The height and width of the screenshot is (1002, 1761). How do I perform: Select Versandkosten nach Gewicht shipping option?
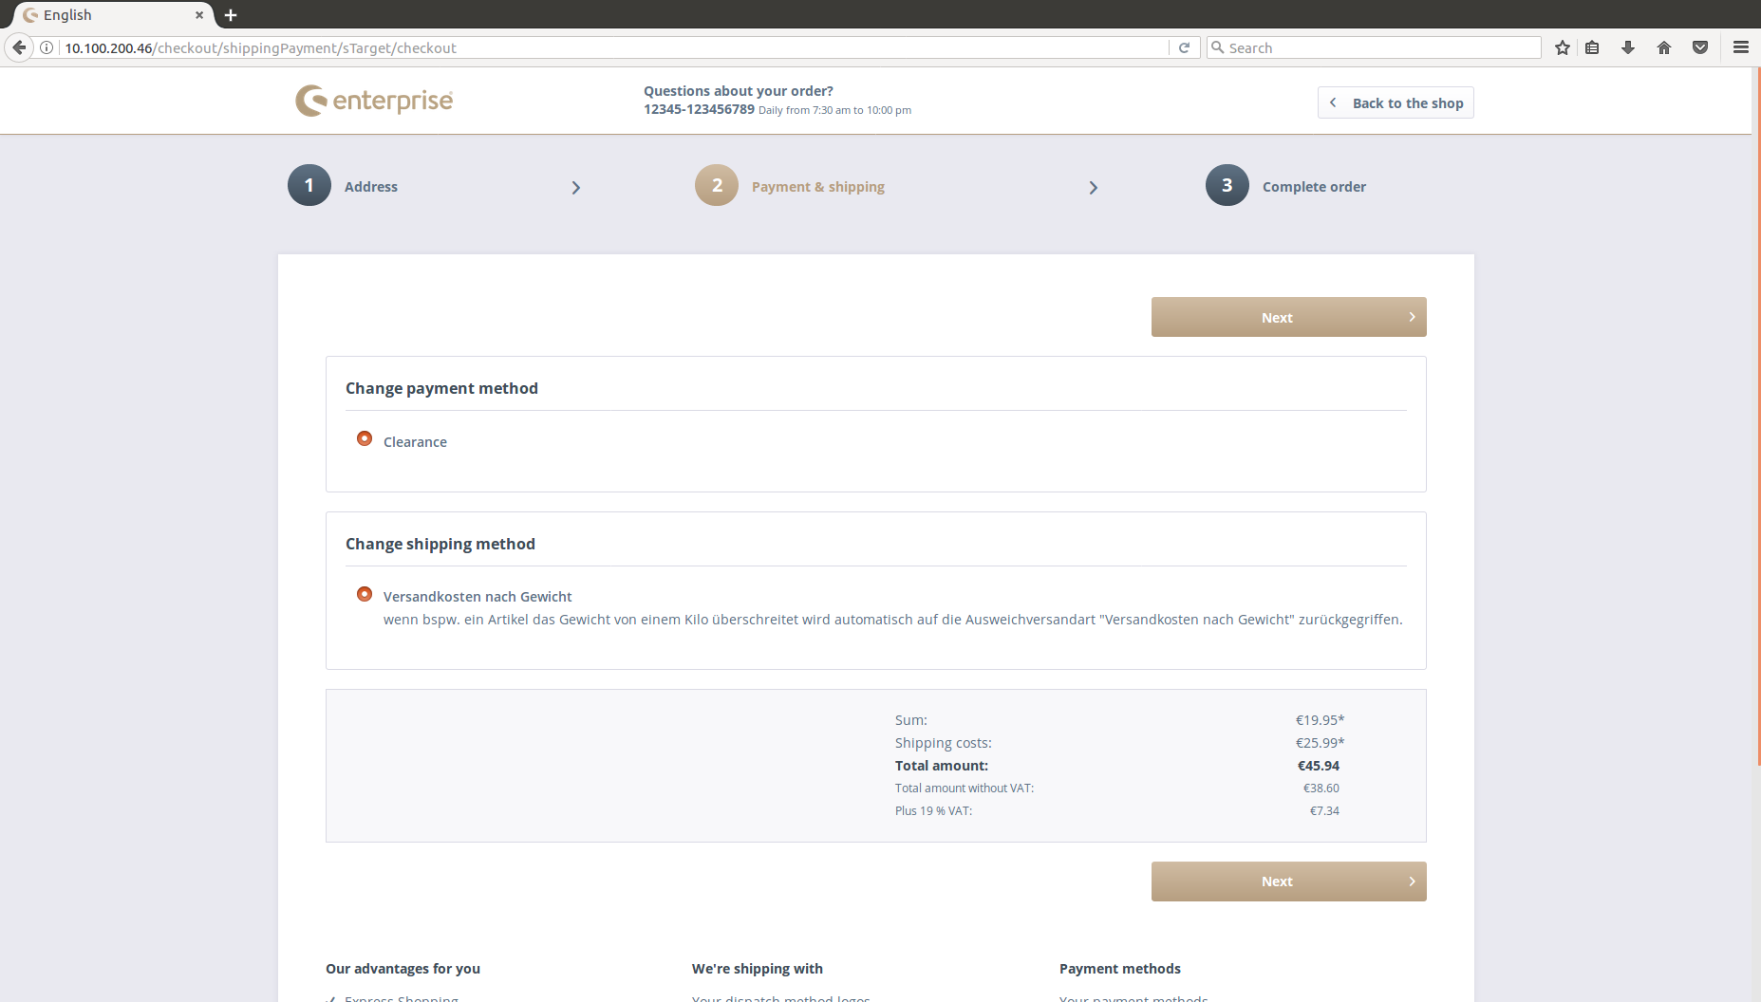(x=365, y=594)
